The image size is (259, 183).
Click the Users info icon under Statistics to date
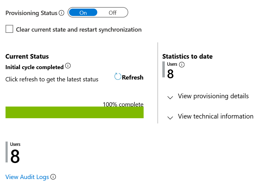point(182,64)
